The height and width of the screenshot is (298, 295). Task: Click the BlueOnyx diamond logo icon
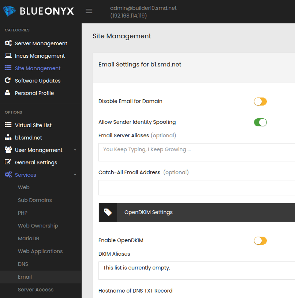point(10,11)
